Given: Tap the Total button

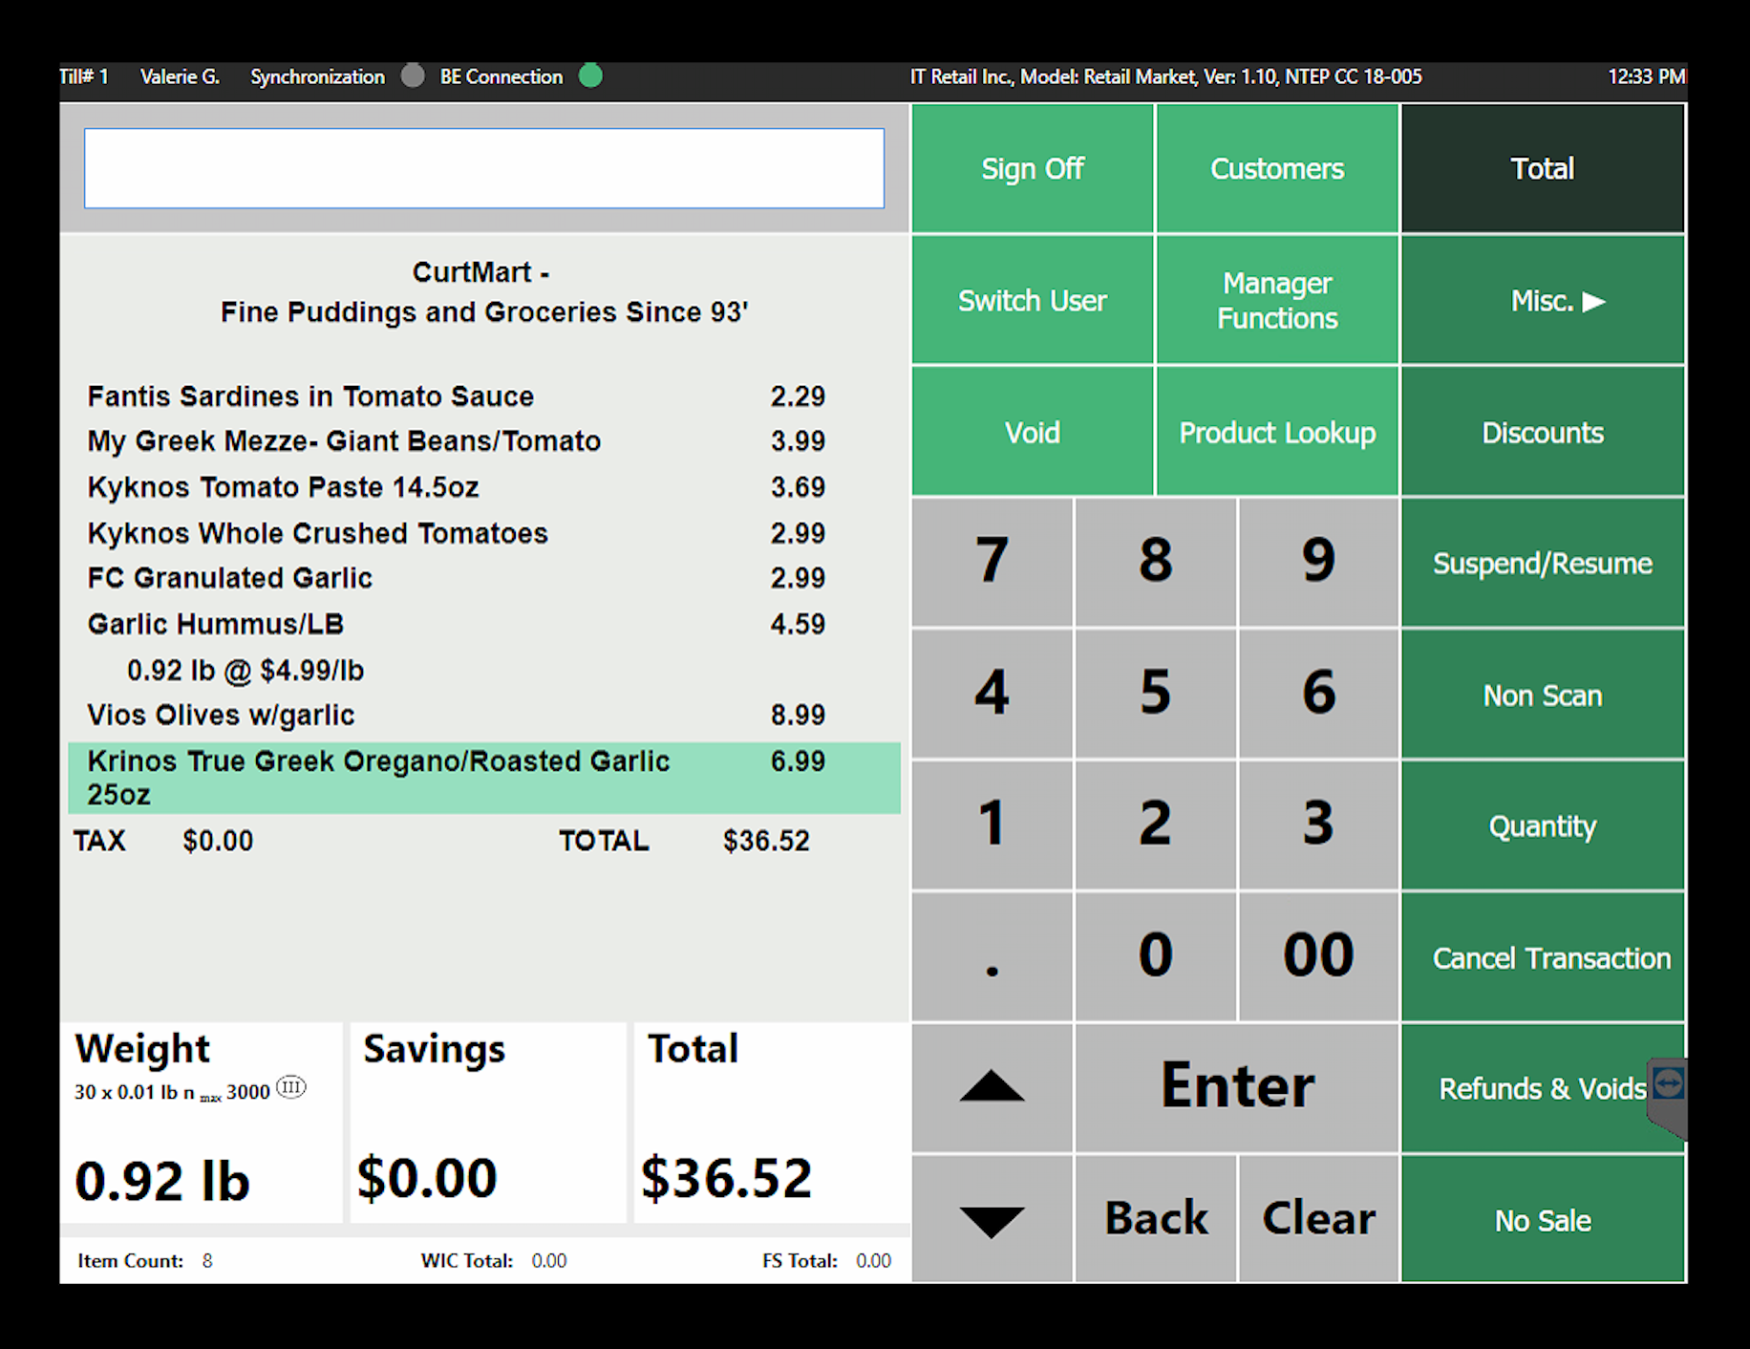Looking at the screenshot, I should (x=1543, y=168).
